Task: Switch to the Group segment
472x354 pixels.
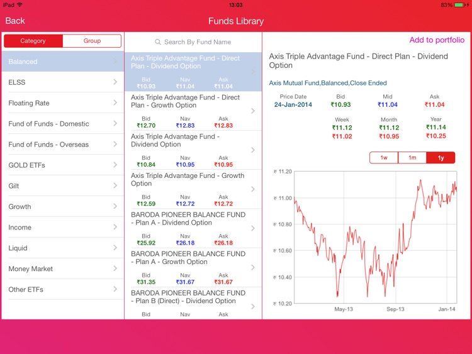Action: coord(92,41)
